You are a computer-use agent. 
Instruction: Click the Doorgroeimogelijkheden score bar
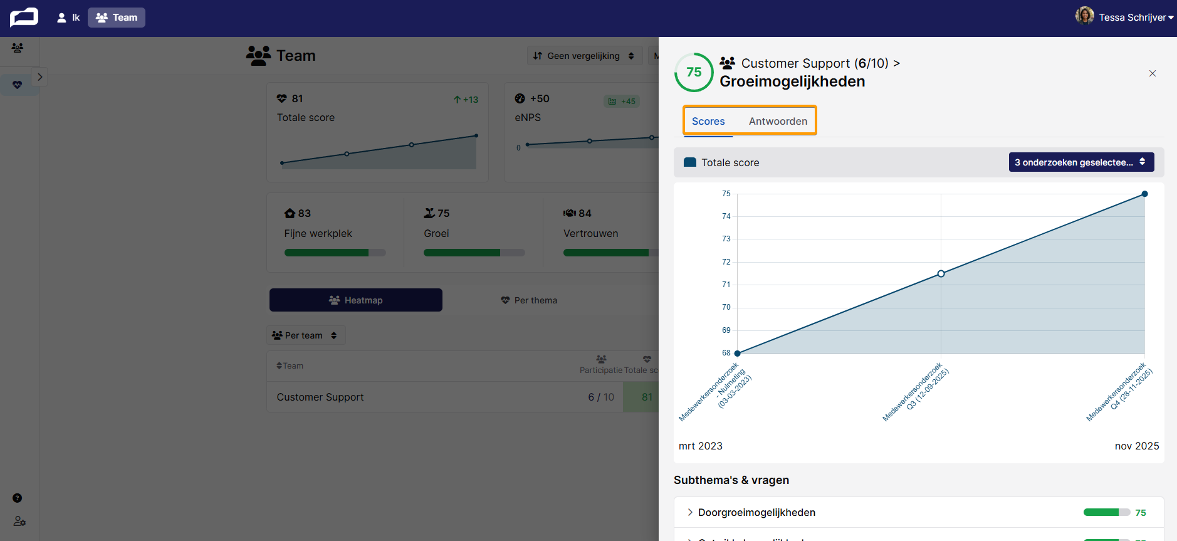1107,512
